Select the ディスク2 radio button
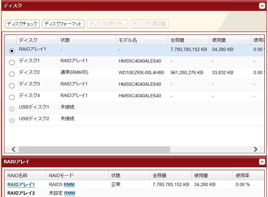Viewport: 268px width, 197px height. point(12,74)
